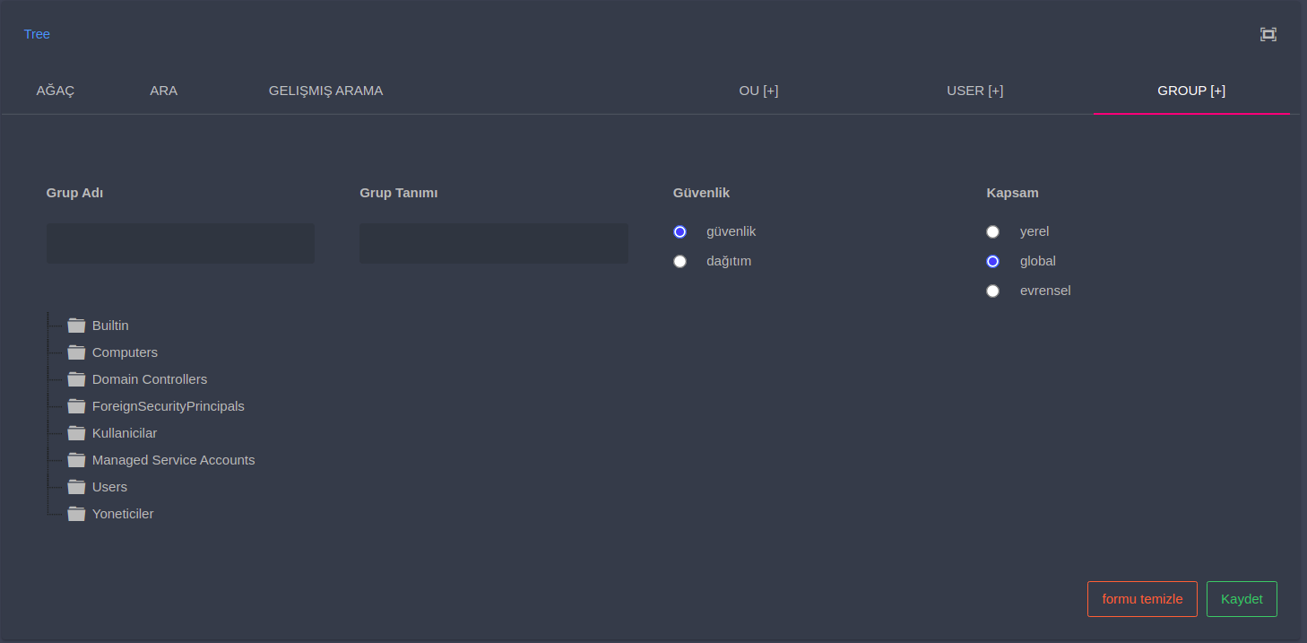The width and height of the screenshot is (1307, 643).
Task: Click the Kullanicilar folder icon
Action: pos(76,433)
